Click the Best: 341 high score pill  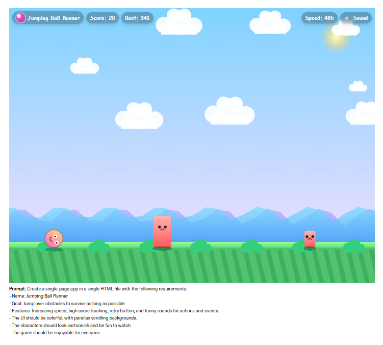tap(137, 18)
